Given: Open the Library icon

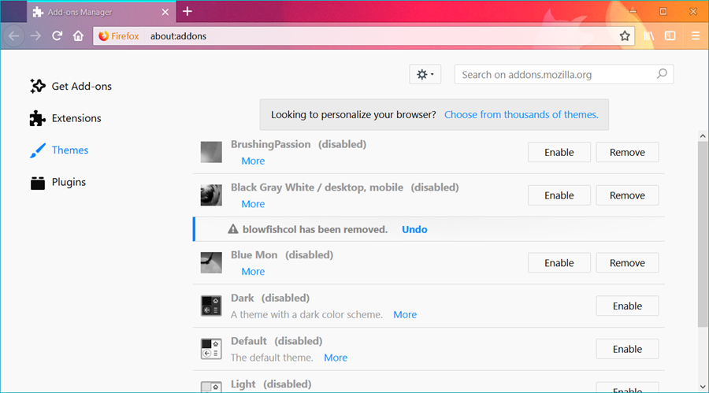Looking at the screenshot, I should (649, 35).
